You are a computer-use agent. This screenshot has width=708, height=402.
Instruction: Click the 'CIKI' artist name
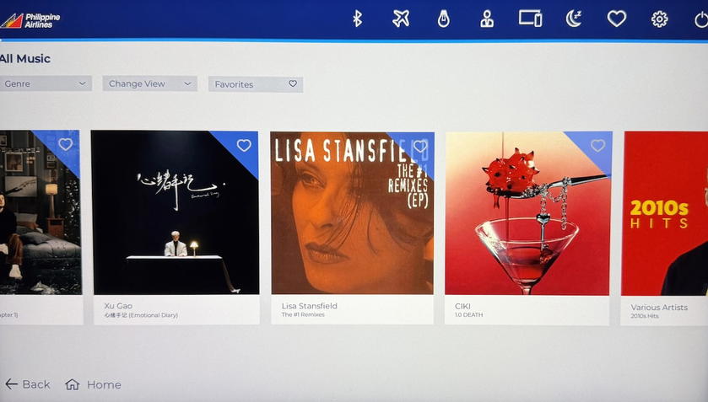point(462,306)
